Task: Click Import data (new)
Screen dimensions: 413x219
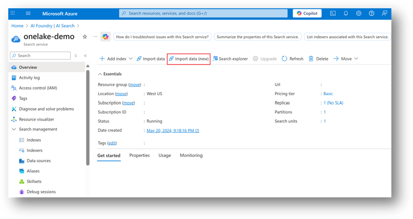Action: pos(189,59)
